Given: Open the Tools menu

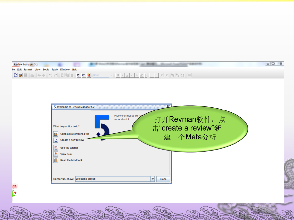Looking at the screenshot, I should tap(46, 70).
